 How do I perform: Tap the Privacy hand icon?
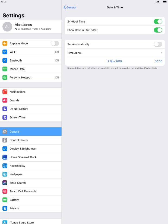pyautogui.click(x=5, y=208)
